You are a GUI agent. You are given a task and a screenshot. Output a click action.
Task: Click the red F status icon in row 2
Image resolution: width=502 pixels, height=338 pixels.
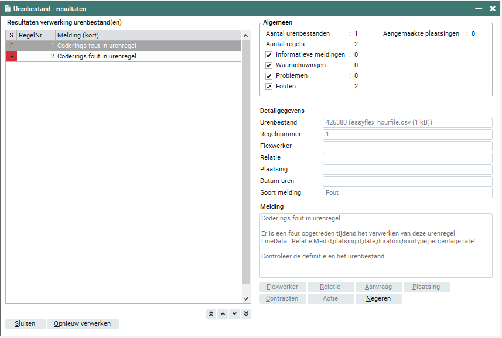[11, 57]
